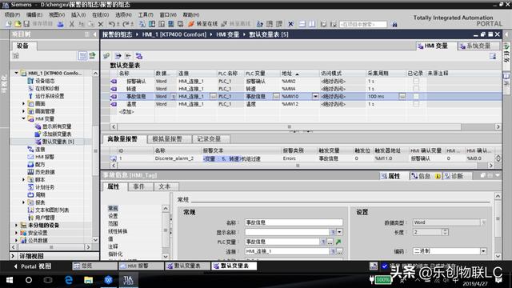Open the 项目 menu

12,14
